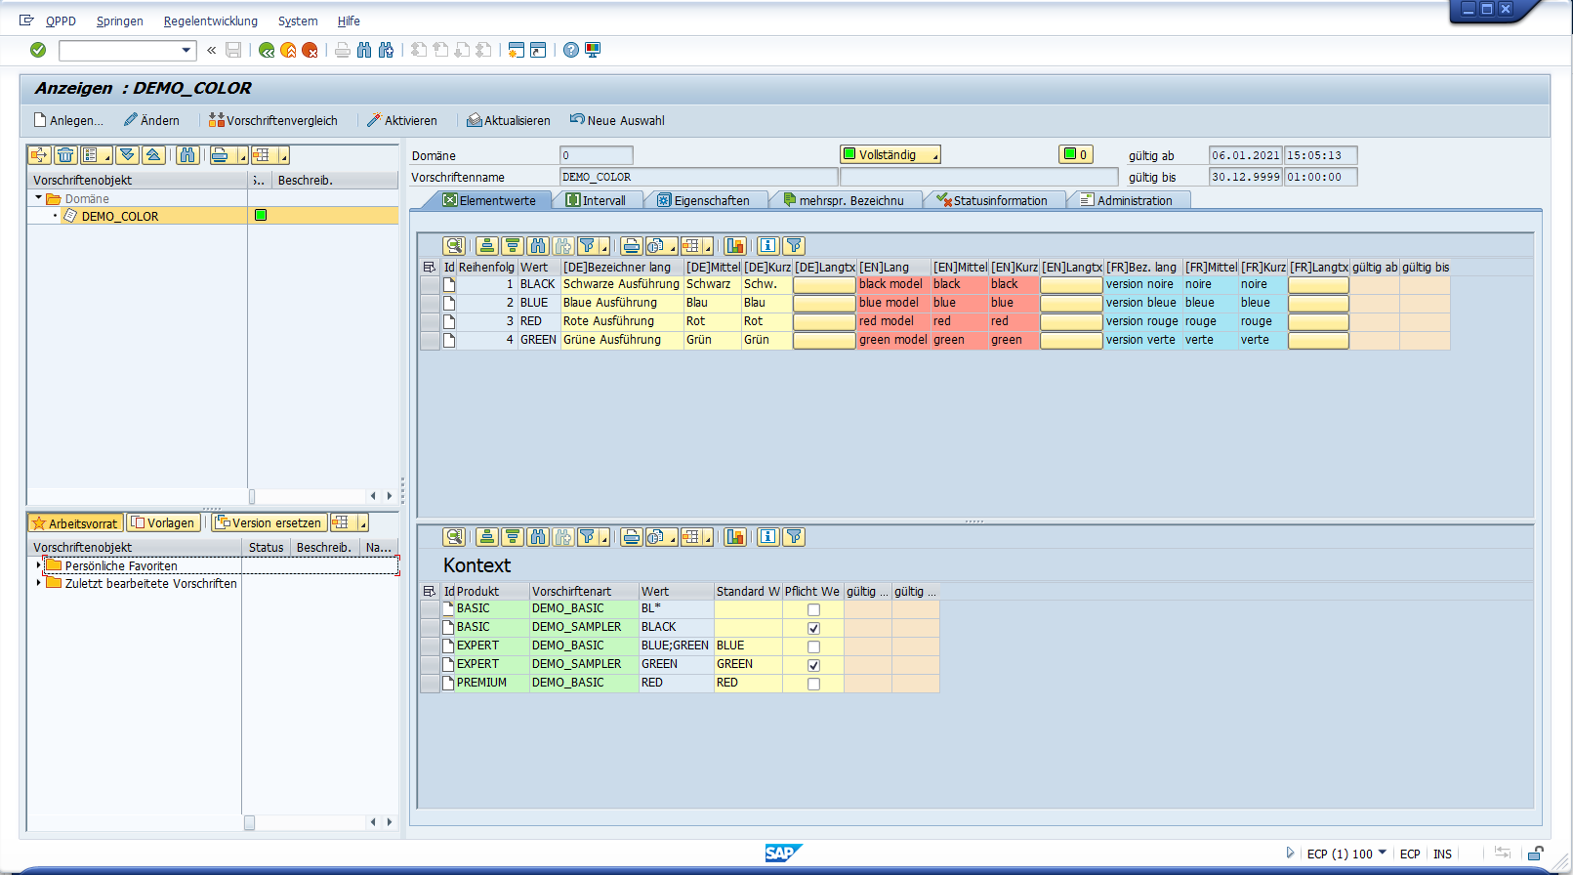Click the chart graphic icon in Kontext toolbar
This screenshot has width=1573, height=875.
[x=735, y=537]
